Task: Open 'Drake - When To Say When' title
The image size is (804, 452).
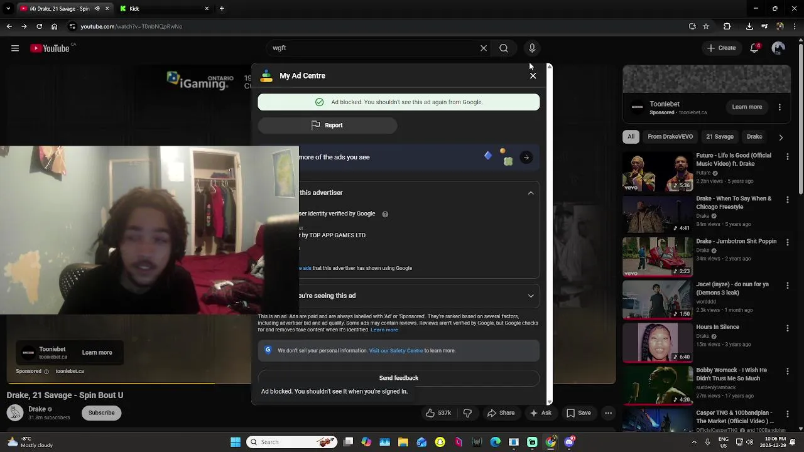Action: [x=734, y=203]
